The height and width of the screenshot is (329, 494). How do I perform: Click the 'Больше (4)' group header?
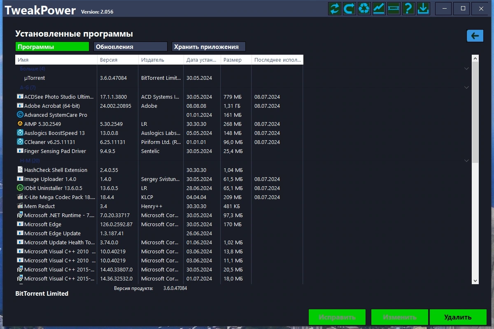pyautogui.click(x=33, y=69)
